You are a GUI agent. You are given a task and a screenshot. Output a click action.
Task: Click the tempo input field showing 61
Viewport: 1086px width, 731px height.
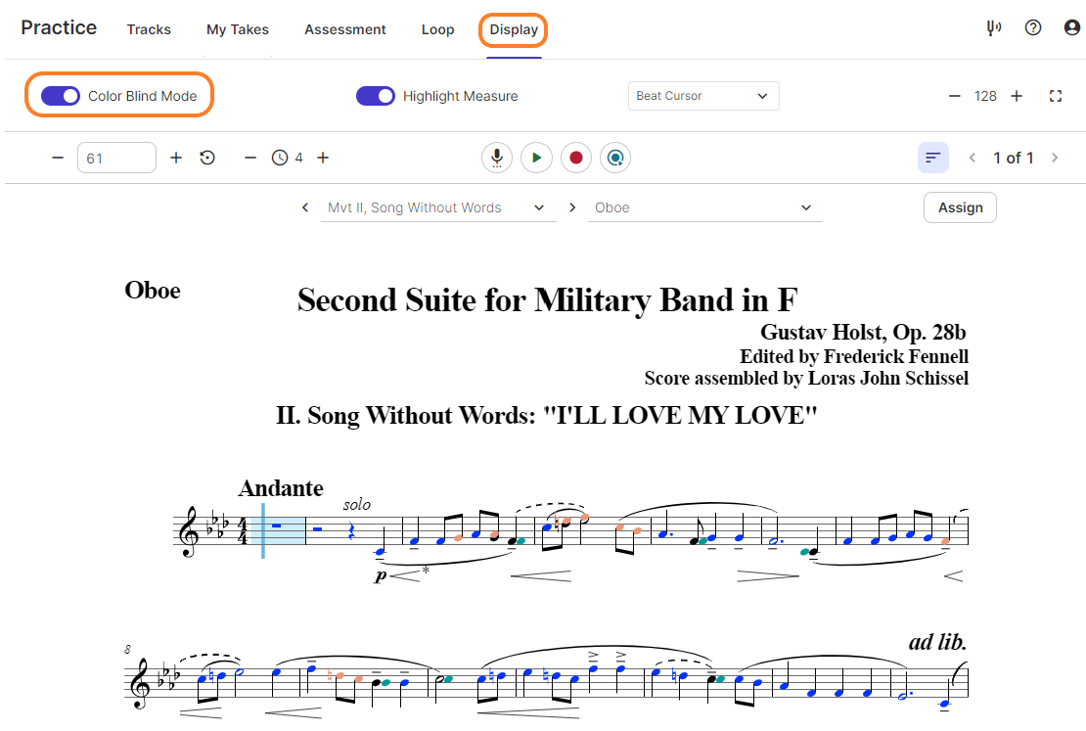(x=116, y=158)
